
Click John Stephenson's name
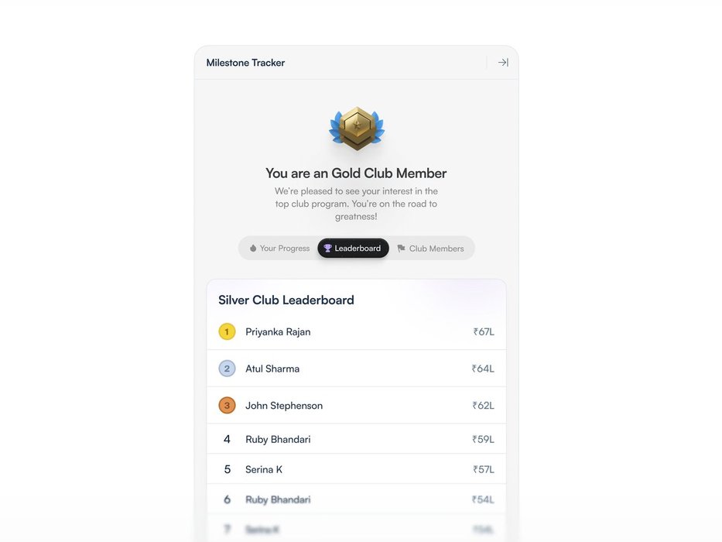[x=284, y=406]
